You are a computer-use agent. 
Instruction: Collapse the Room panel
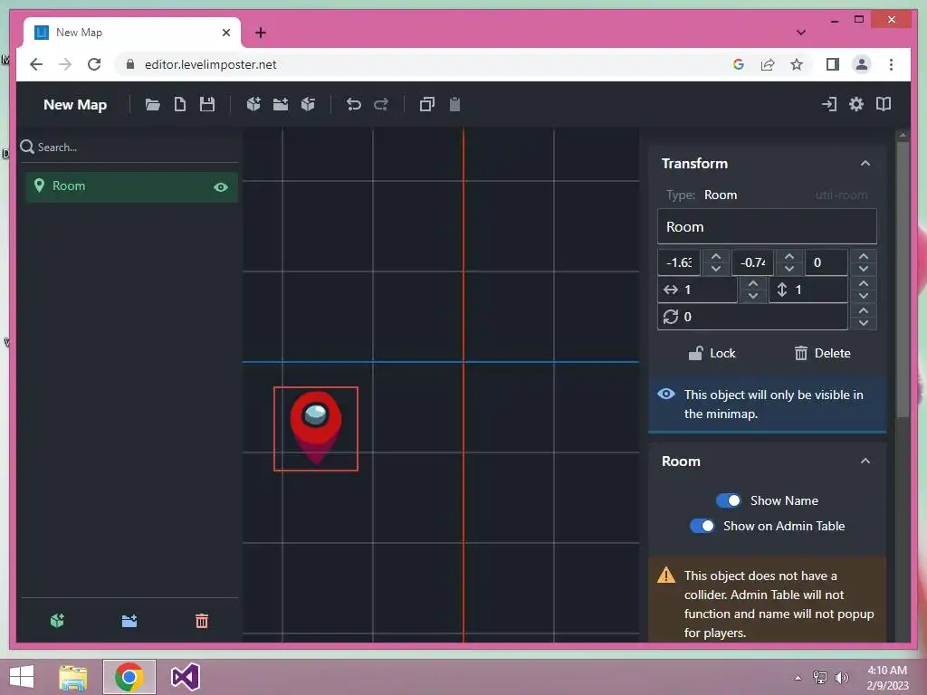click(865, 461)
